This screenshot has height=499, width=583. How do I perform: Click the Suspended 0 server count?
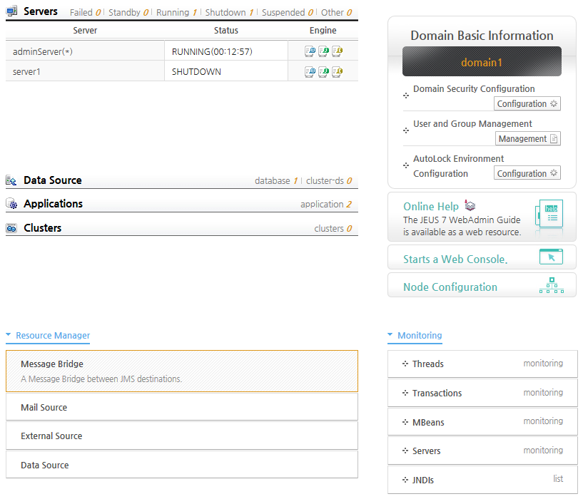[x=288, y=13]
